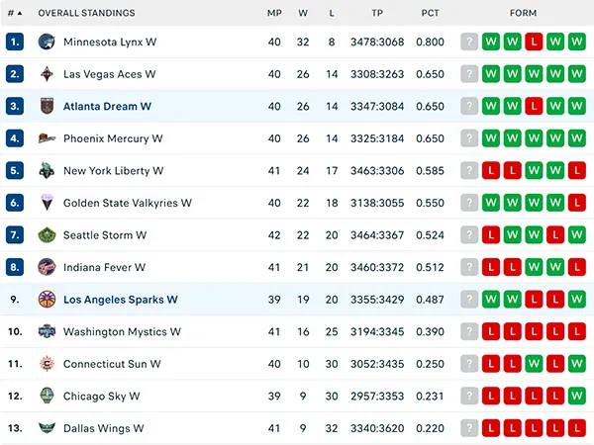The image size is (594, 445).
Task: Click the 0.390 win percentage value
Action: (430, 332)
